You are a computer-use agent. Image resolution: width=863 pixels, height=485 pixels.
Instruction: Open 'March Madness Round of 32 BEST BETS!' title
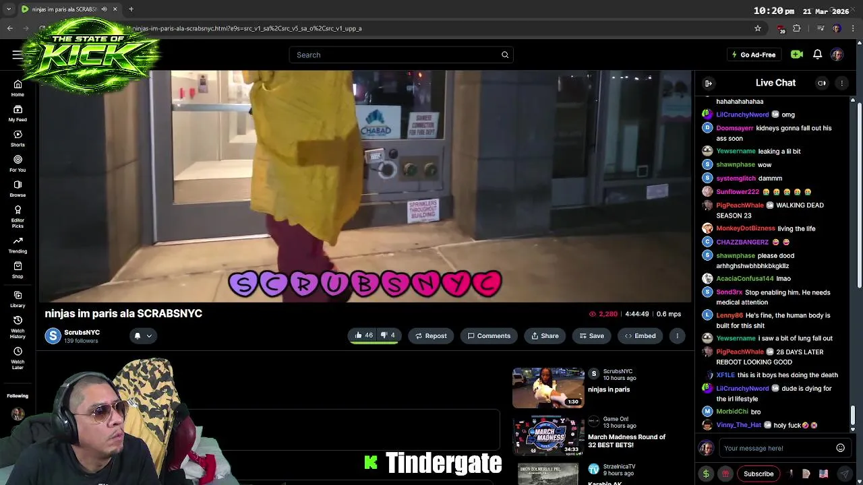pos(626,441)
